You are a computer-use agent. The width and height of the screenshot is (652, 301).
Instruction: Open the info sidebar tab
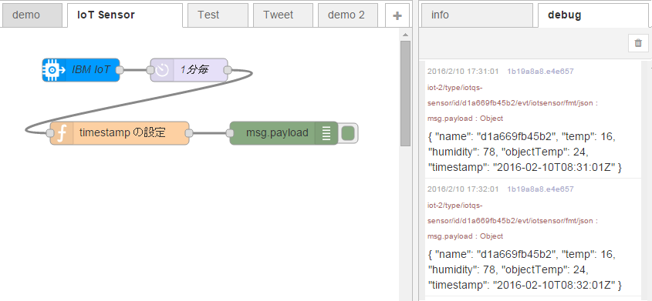click(x=477, y=15)
